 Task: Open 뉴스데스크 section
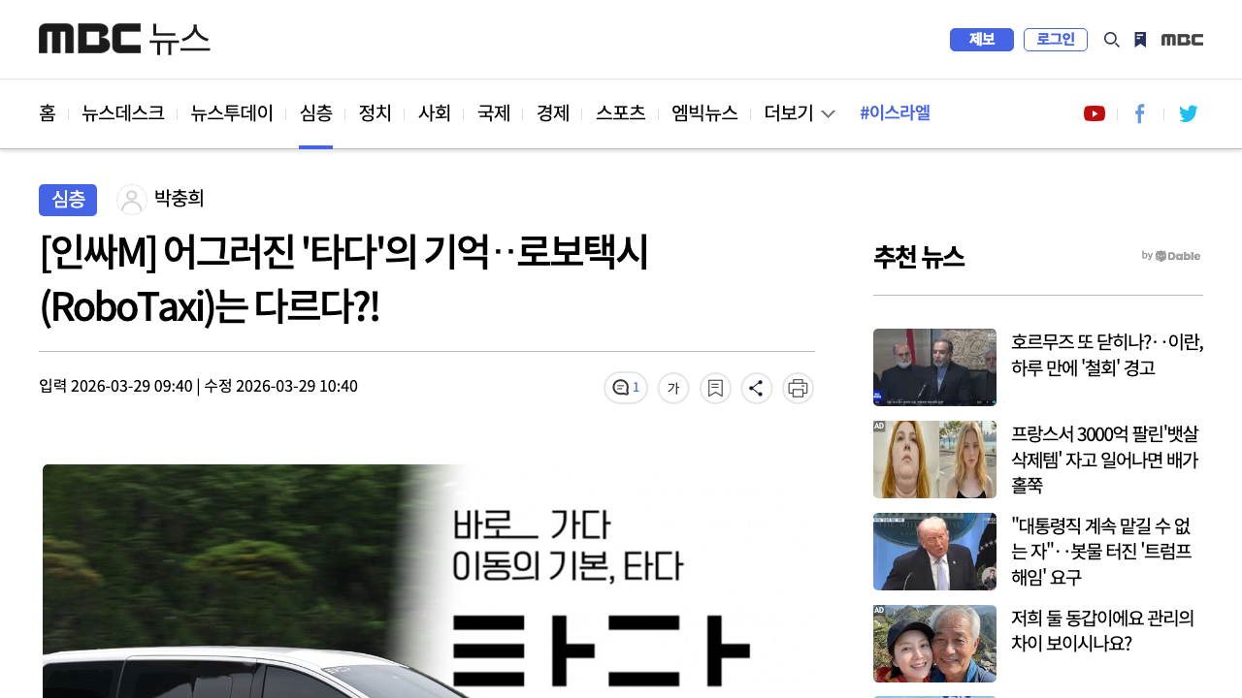(x=123, y=113)
